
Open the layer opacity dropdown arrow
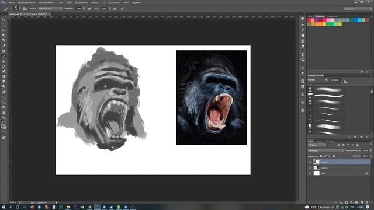[x=370, y=150]
